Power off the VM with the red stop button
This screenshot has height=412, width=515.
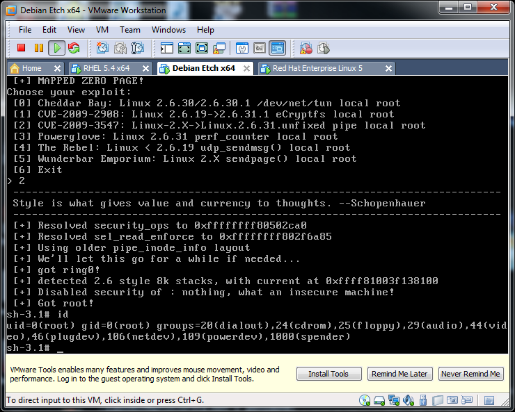(22, 48)
